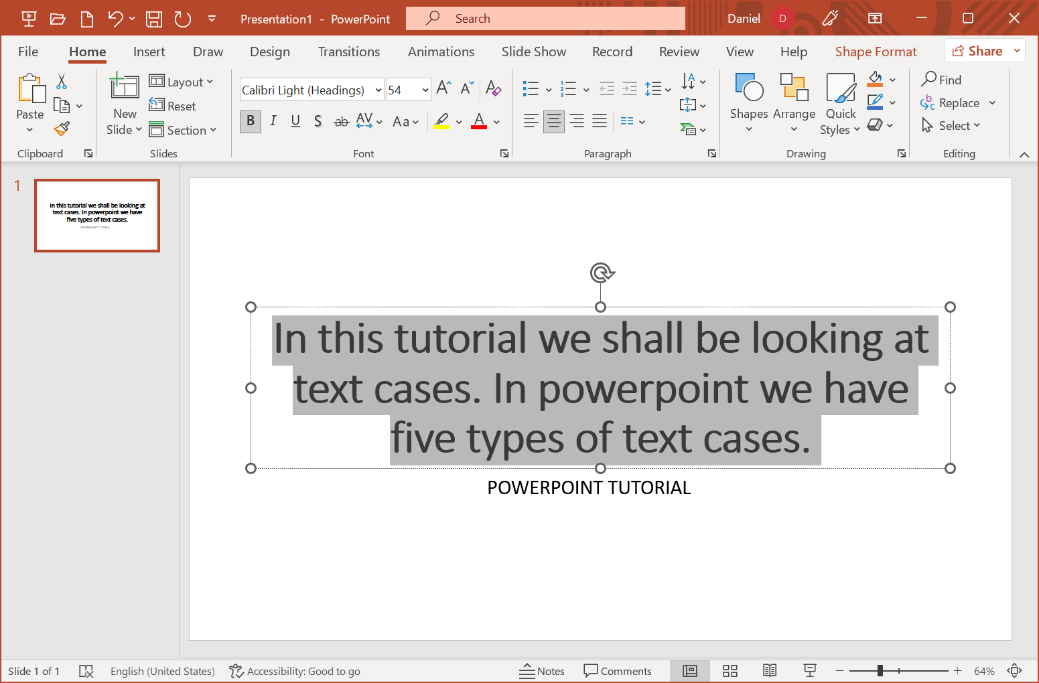Open the Format Painter tool
The height and width of the screenshot is (683, 1039).
pyautogui.click(x=61, y=128)
